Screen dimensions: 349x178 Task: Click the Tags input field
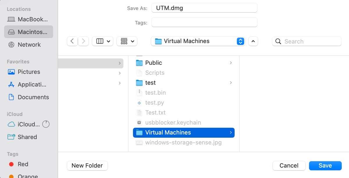[204, 22]
